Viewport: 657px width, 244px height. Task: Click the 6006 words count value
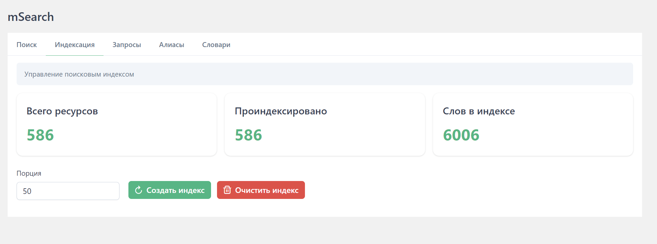461,135
